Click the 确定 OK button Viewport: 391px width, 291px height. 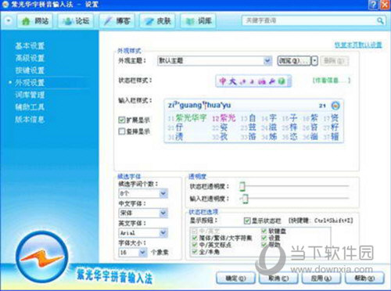pyautogui.click(x=235, y=278)
